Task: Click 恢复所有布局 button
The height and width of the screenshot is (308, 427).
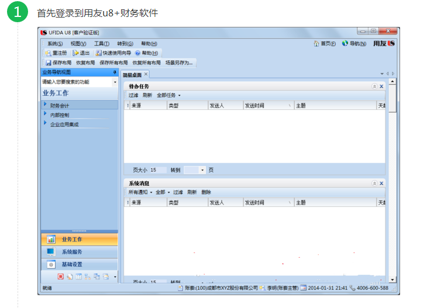Action: [x=146, y=63]
